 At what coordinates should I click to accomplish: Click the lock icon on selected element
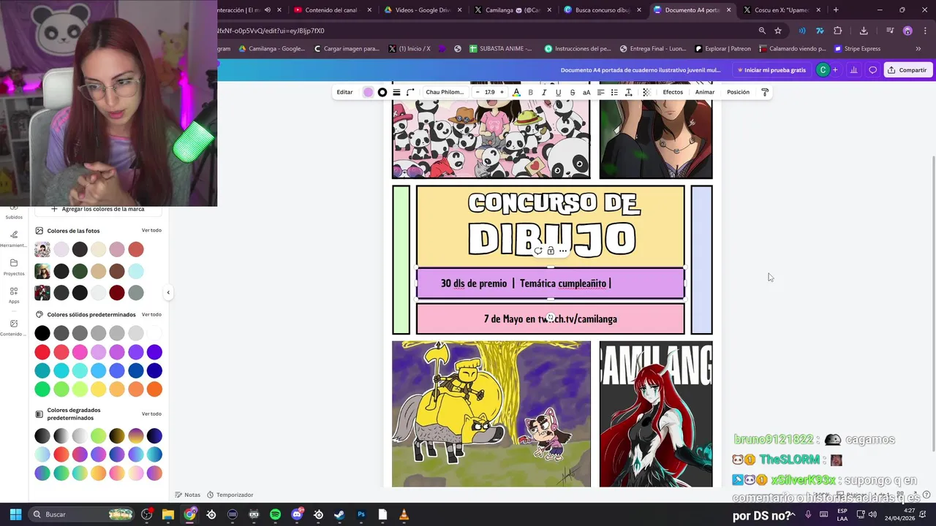(551, 251)
